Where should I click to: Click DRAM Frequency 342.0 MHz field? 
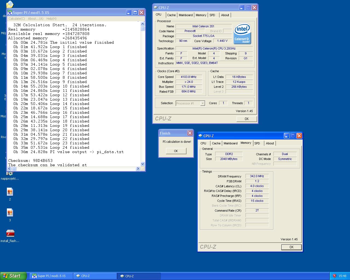tap(257, 176)
